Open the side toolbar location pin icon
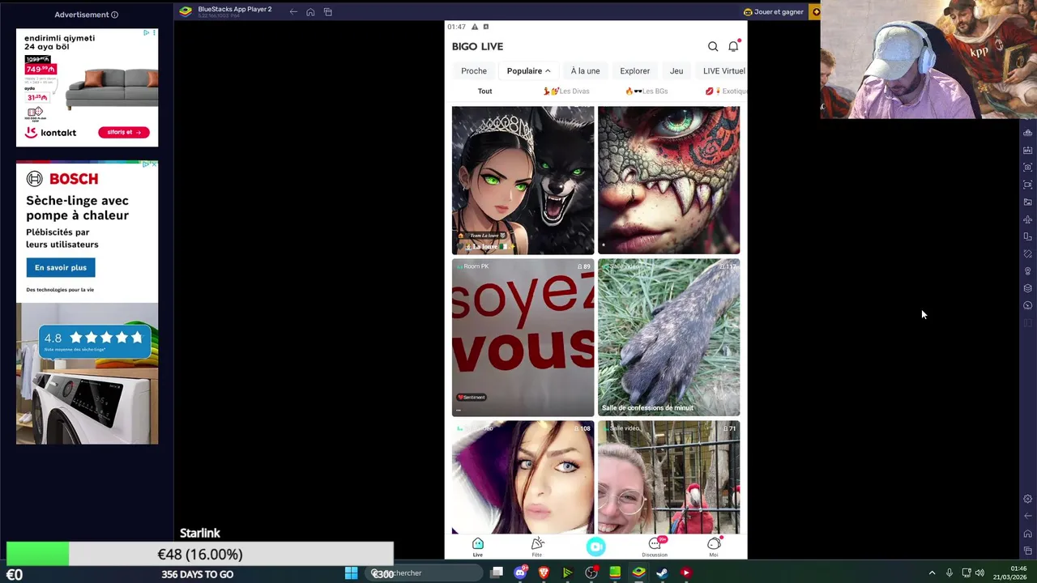The width and height of the screenshot is (1037, 583). point(1028,271)
